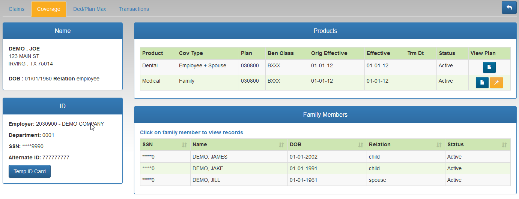Select the Employee + Spouse coverage type

tap(208, 67)
